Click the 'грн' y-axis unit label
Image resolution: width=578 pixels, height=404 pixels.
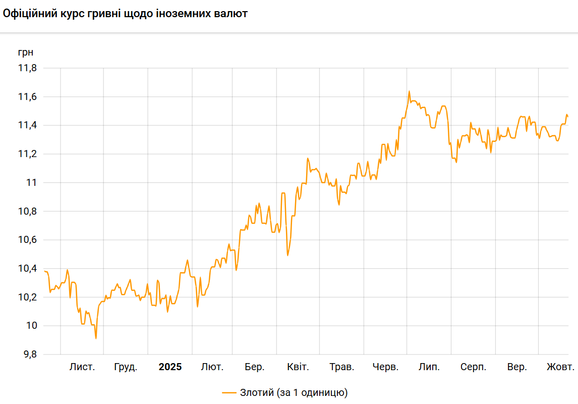(26, 52)
